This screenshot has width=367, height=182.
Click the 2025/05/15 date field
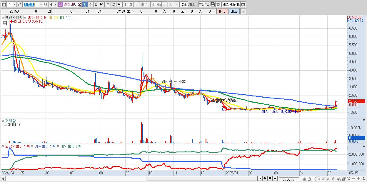coord(231,4)
